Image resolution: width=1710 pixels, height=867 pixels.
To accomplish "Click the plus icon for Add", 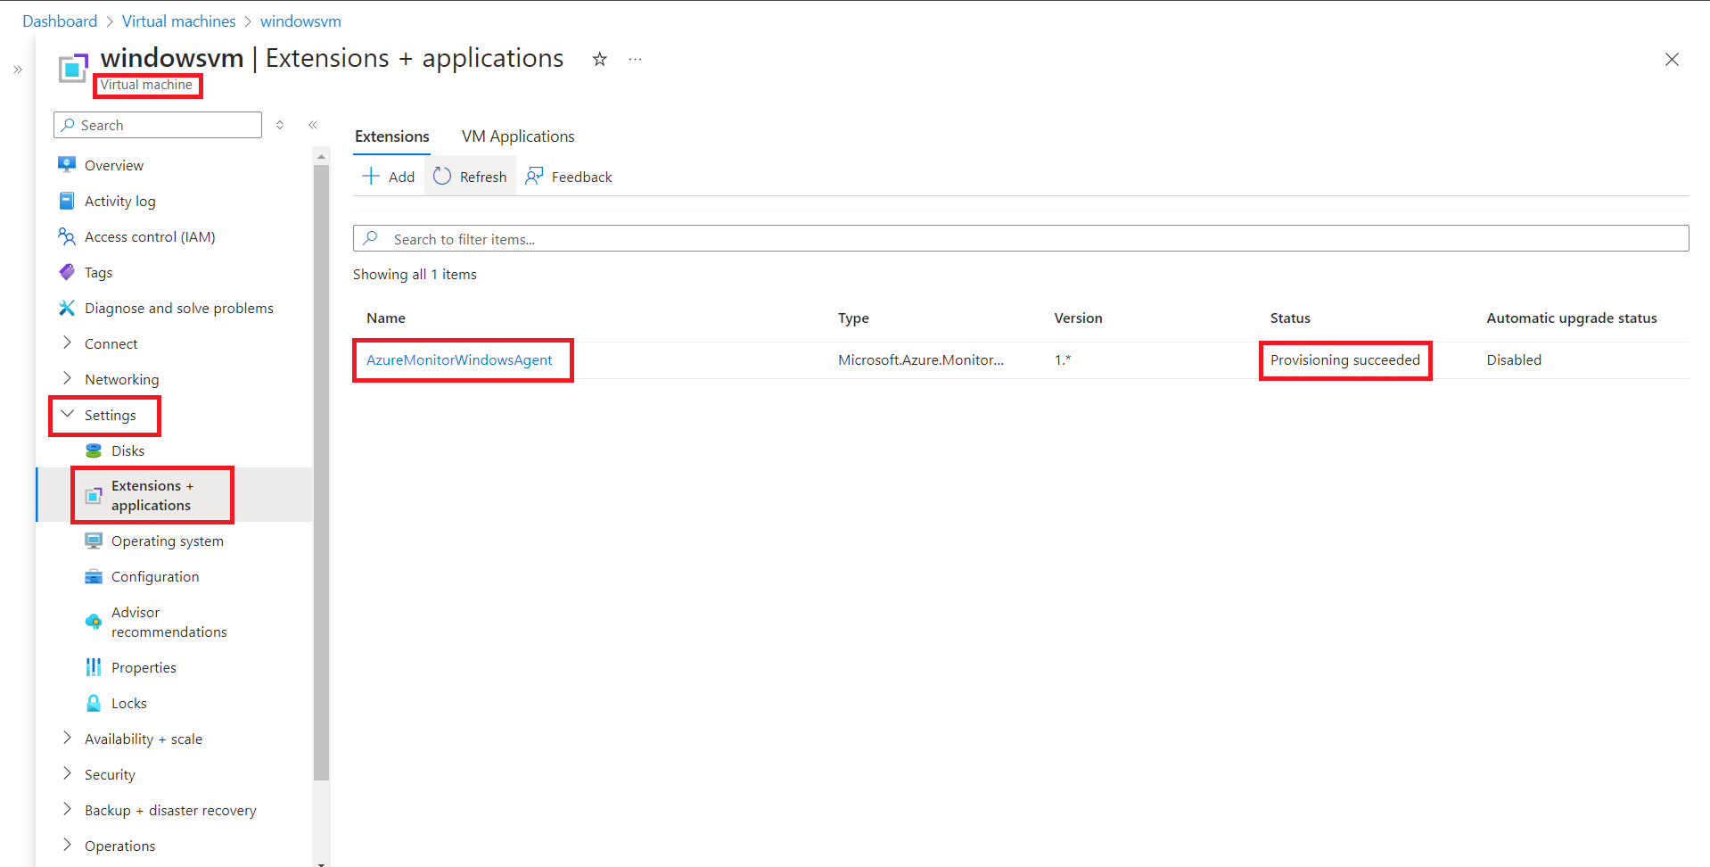I will pyautogui.click(x=371, y=177).
